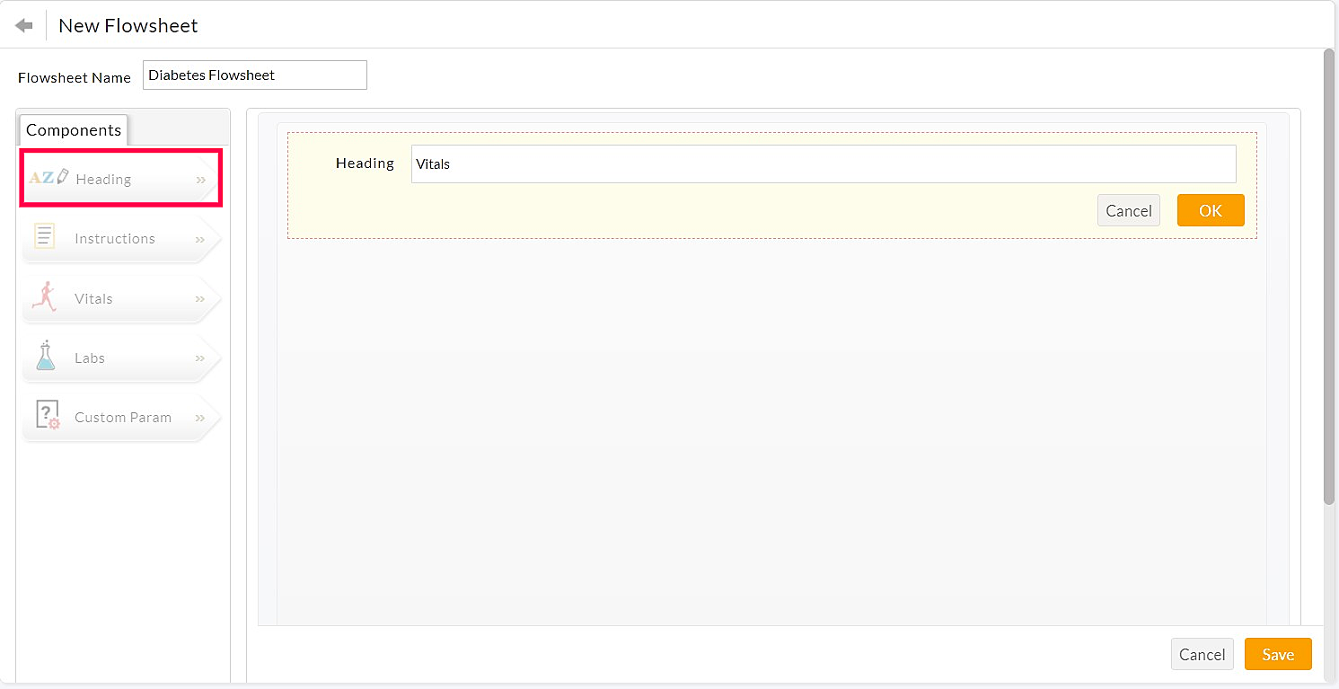
Task: Click the runner icon on Vitals
Action: pyautogui.click(x=43, y=296)
